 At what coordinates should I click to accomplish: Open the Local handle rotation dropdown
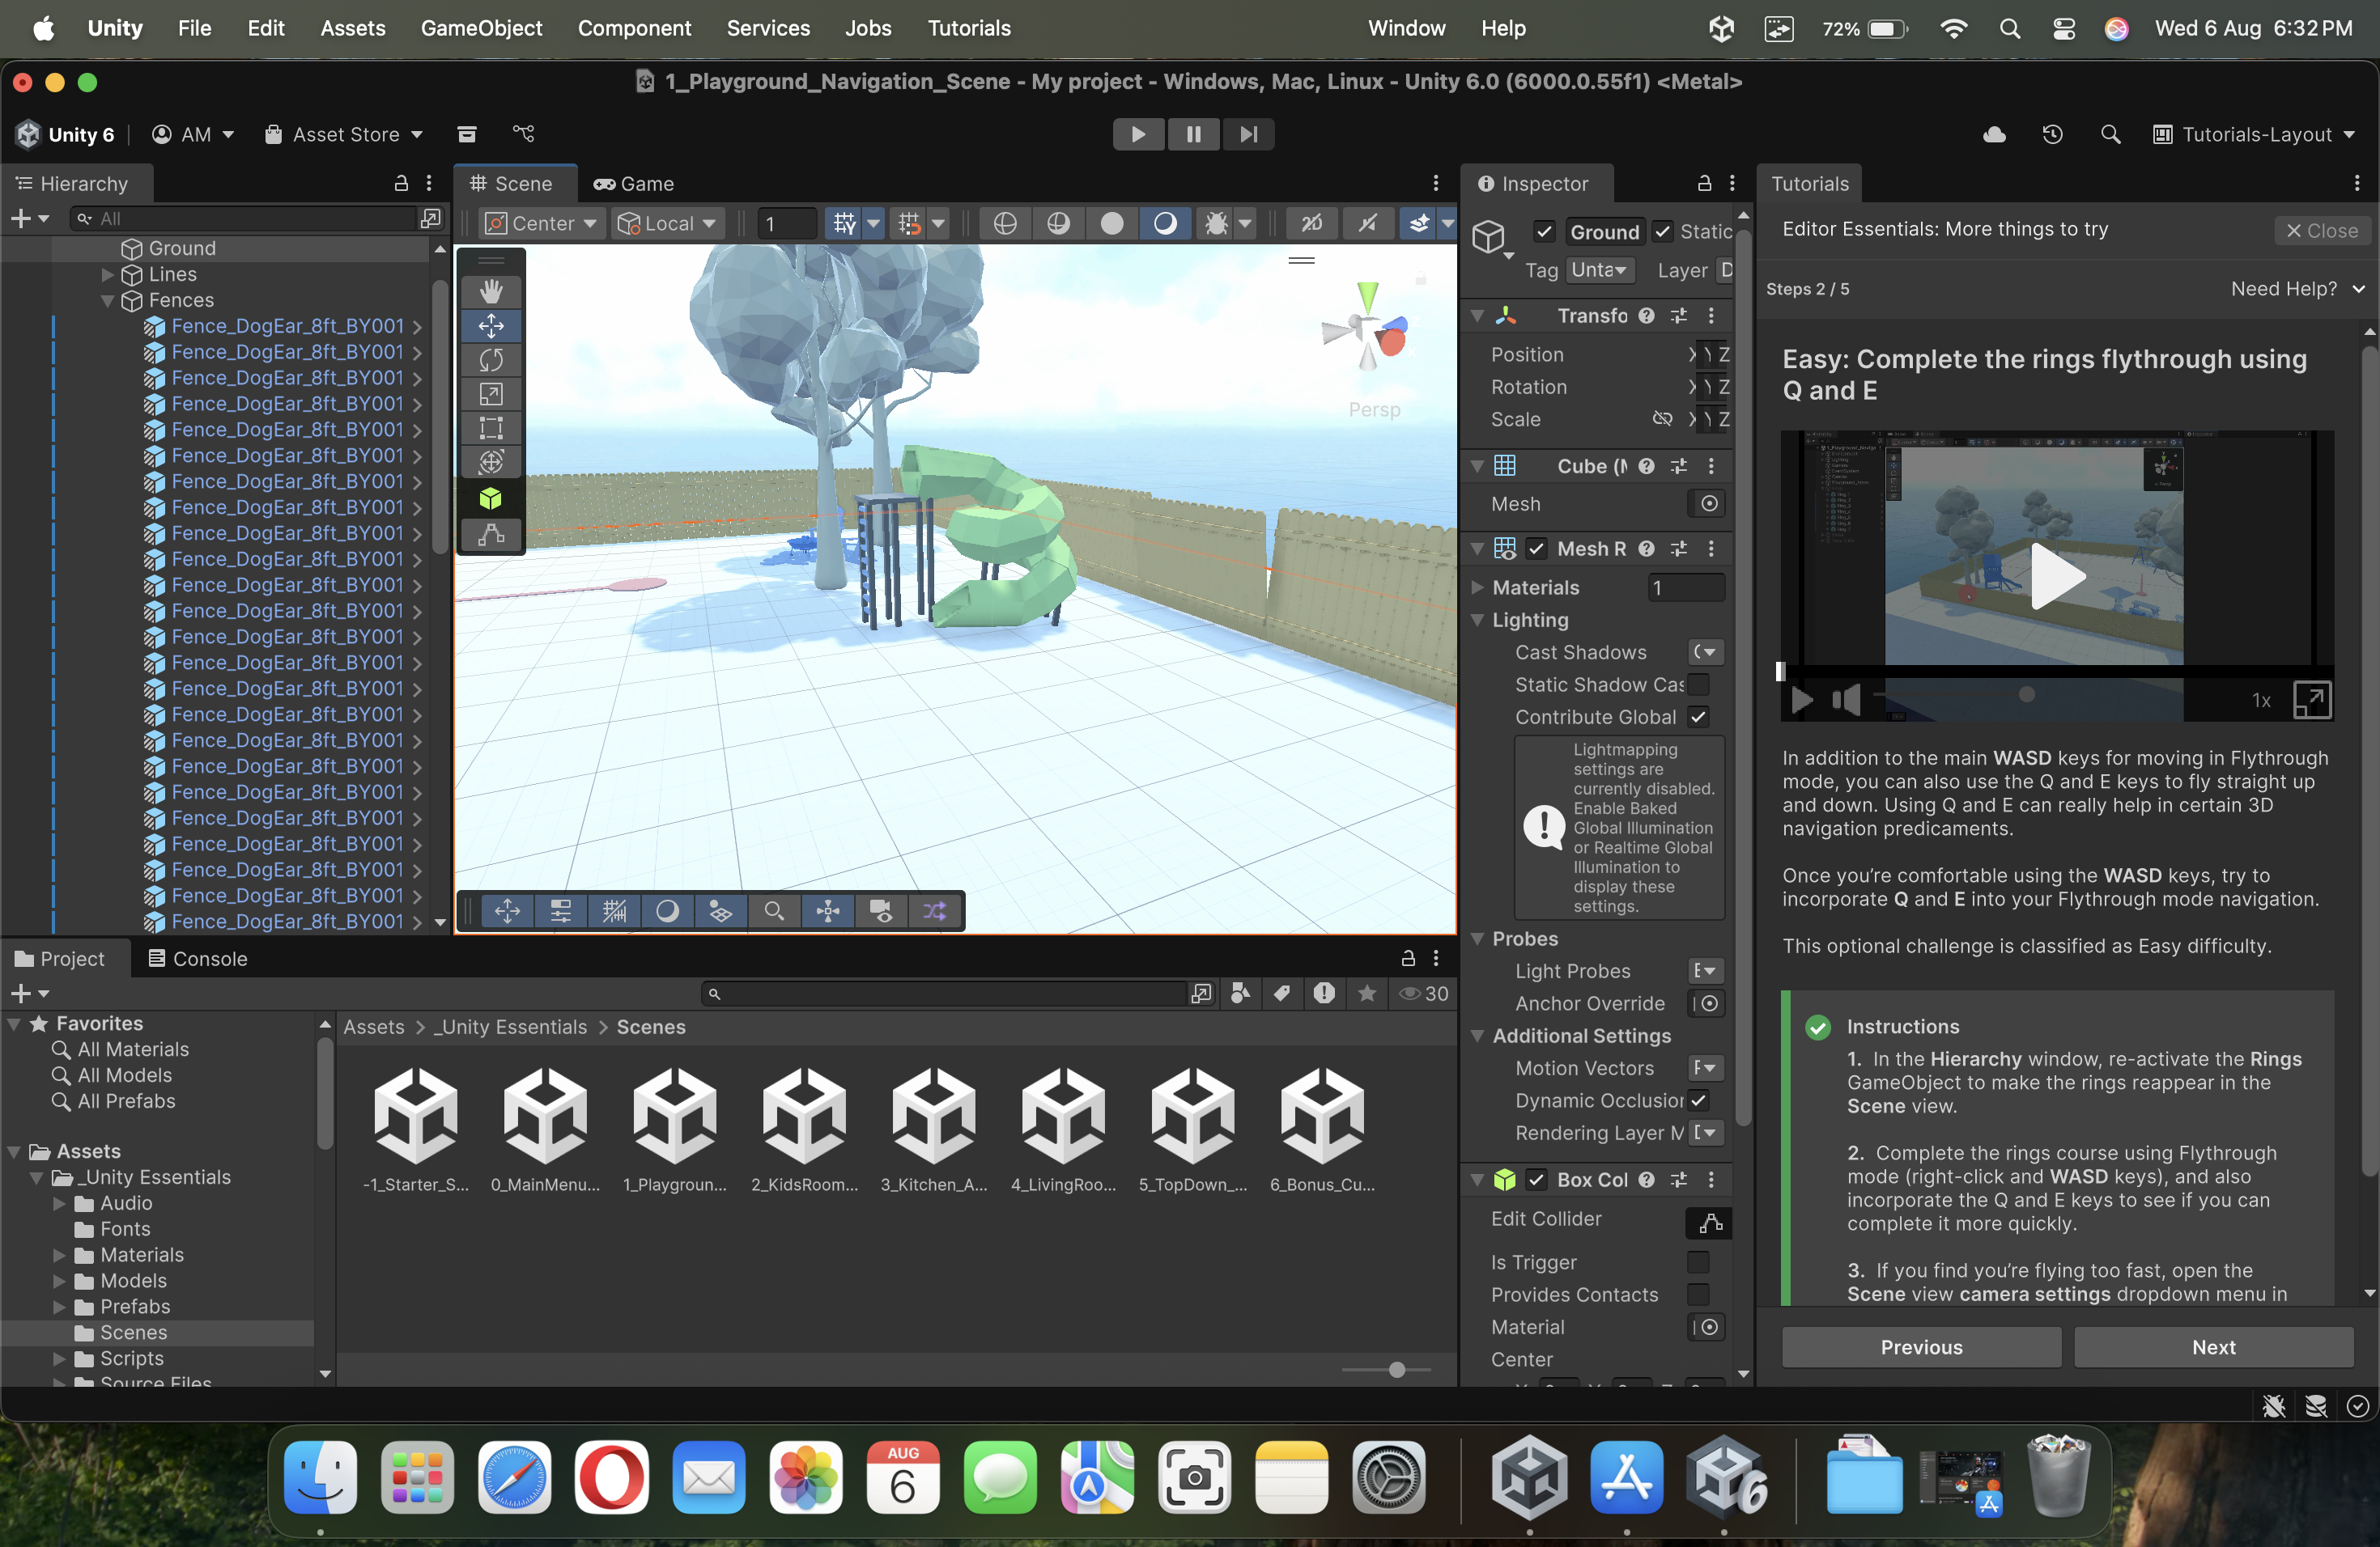coord(667,224)
